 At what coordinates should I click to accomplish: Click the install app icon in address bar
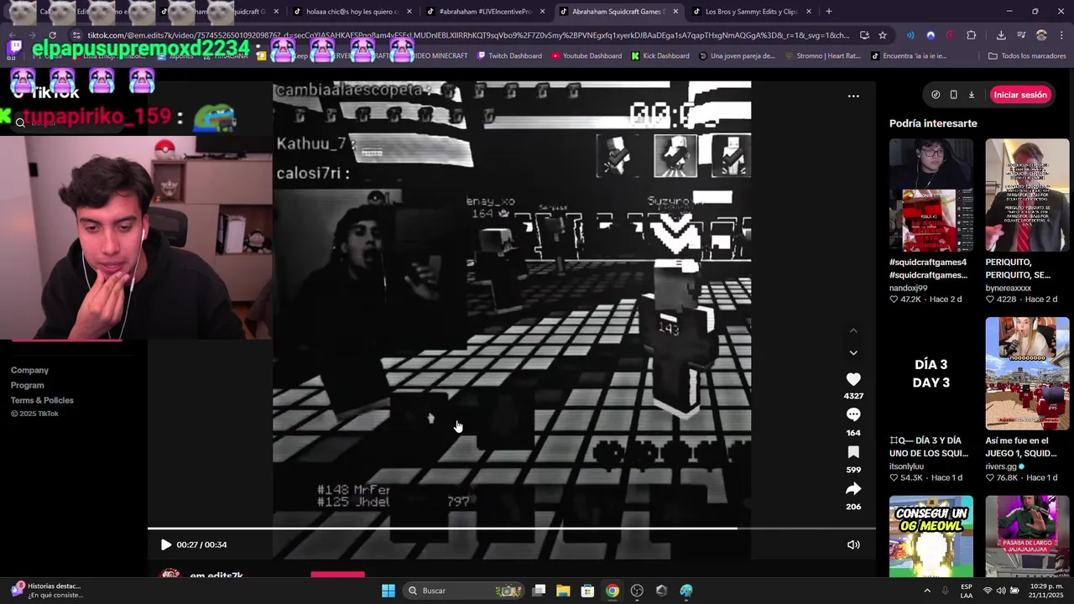coord(864,35)
